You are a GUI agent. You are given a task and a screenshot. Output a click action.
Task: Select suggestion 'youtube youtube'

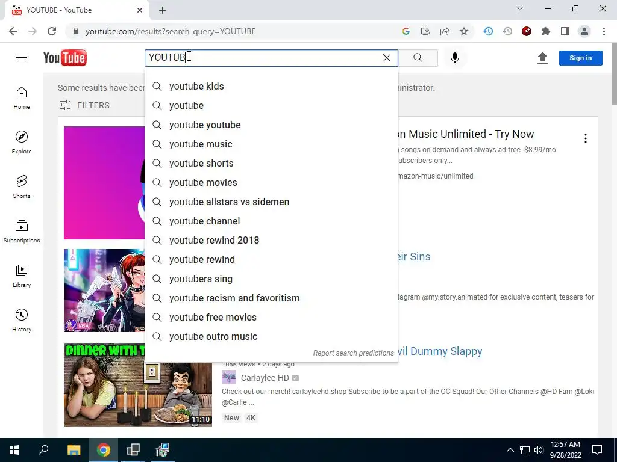coord(271,125)
